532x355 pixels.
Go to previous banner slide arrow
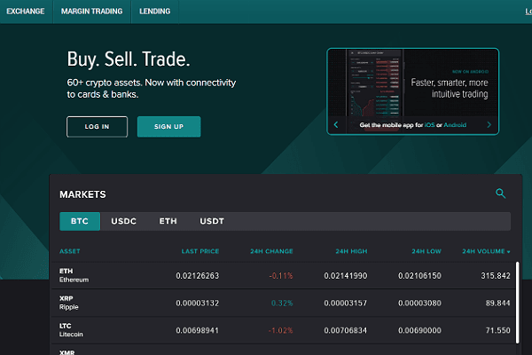tap(336, 125)
